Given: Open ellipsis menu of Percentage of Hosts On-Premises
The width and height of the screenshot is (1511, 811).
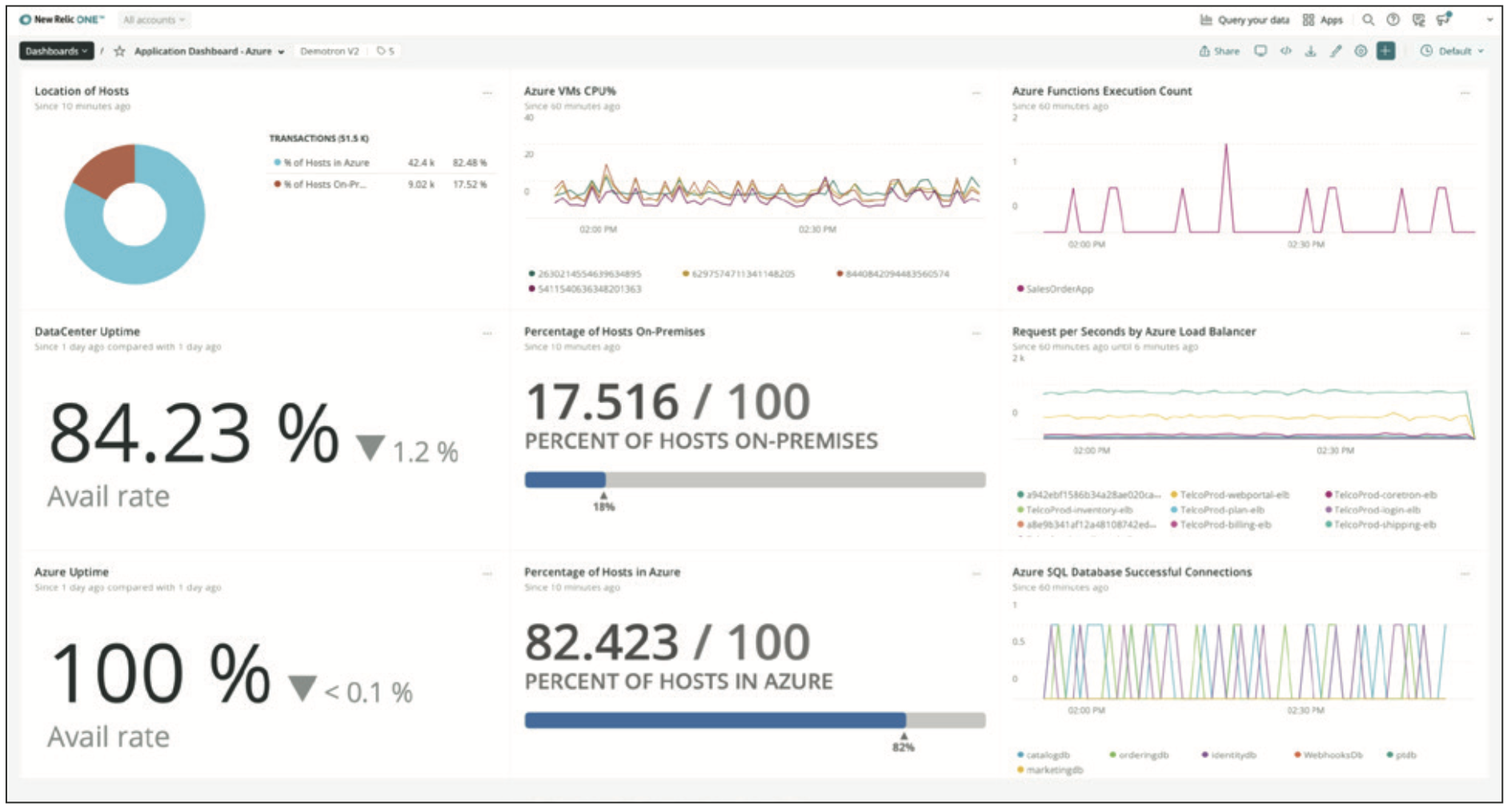Looking at the screenshot, I should [x=976, y=333].
